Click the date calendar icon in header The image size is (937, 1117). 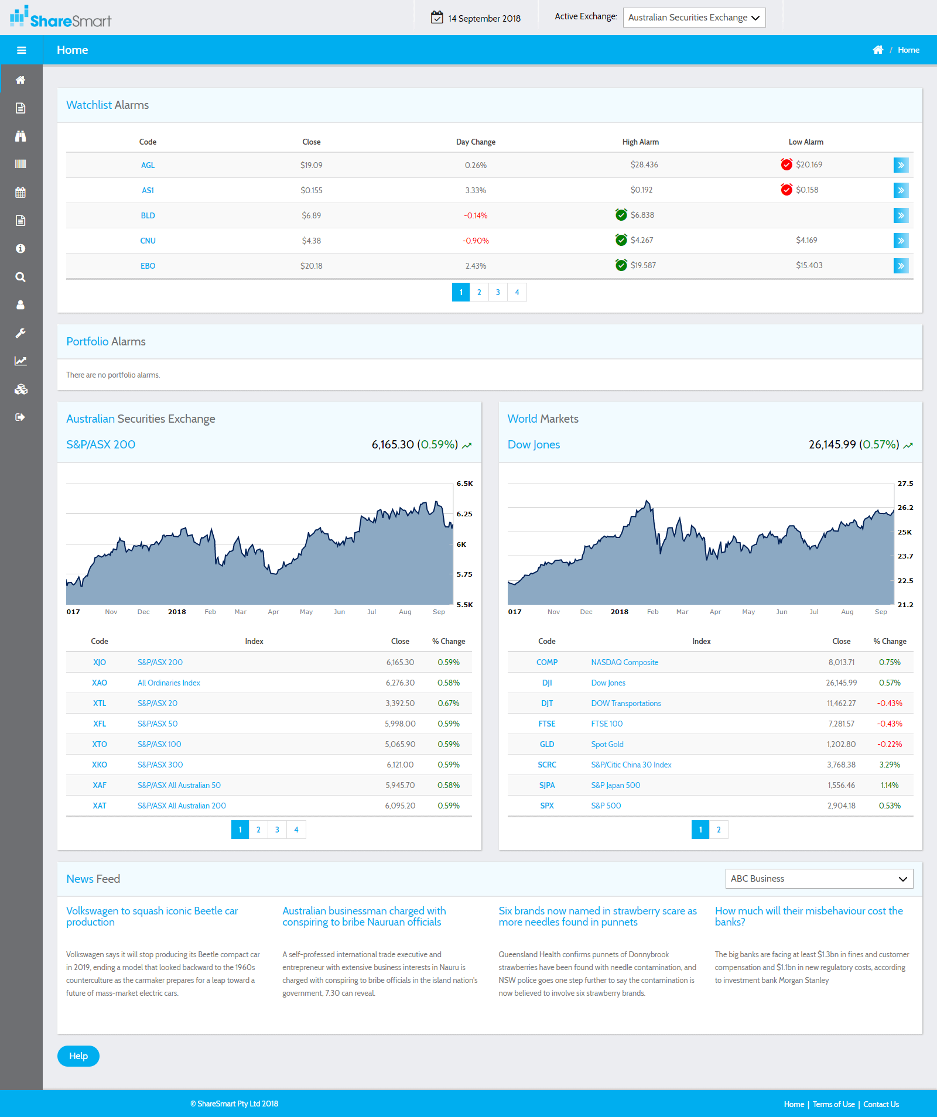coord(437,18)
